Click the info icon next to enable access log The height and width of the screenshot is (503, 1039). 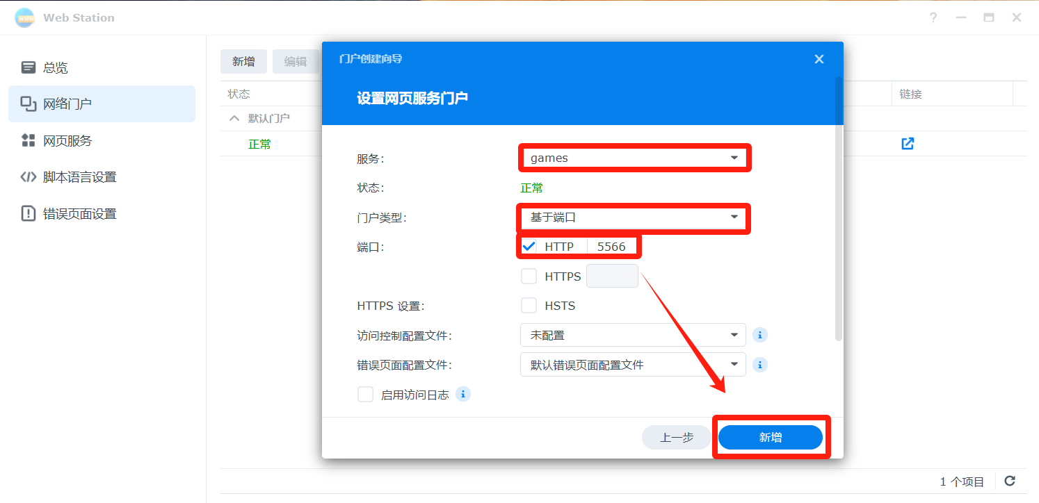[463, 395]
